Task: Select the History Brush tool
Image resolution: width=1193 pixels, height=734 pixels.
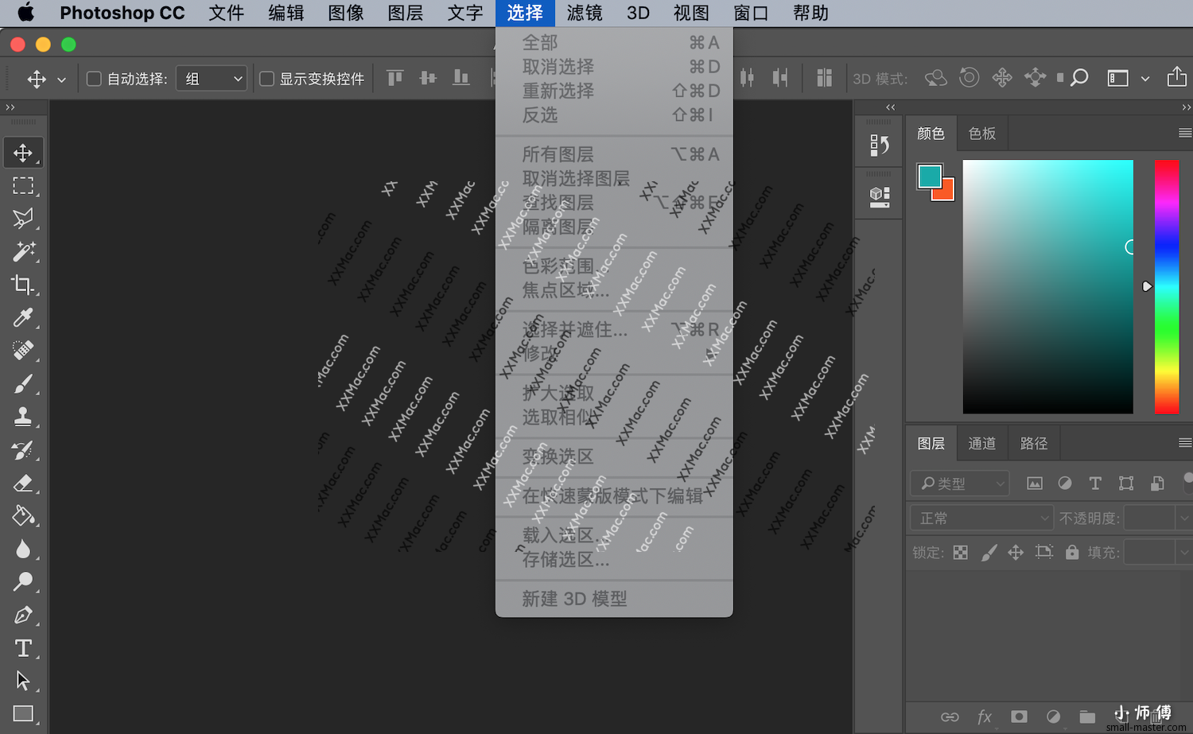Action: point(23,450)
